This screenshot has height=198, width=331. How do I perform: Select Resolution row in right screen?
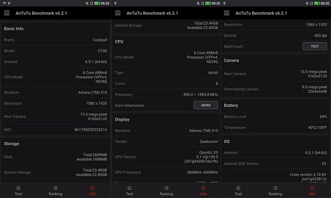tap(275, 25)
